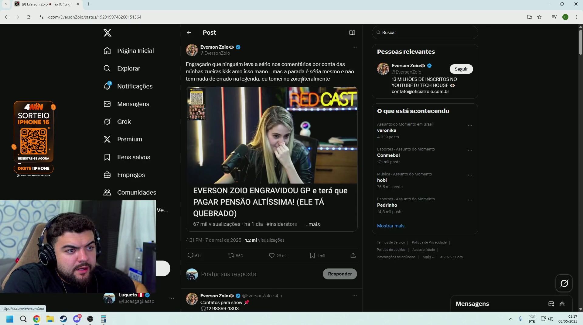Click the 1,2 mi Visualizações count
The width and height of the screenshot is (583, 325).
[264, 240]
